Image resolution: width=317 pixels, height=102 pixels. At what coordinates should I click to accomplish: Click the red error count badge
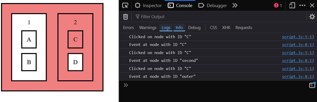point(278,6)
